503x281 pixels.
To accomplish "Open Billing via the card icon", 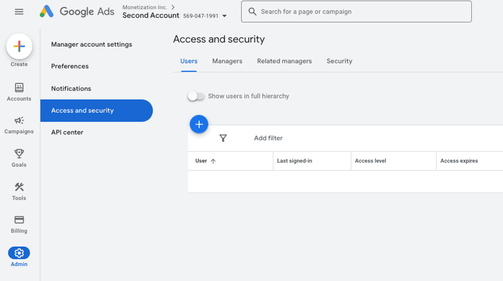I will 19,220.
